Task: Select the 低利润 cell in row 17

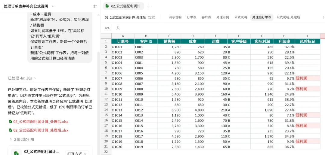Action: tap(308, 125)
